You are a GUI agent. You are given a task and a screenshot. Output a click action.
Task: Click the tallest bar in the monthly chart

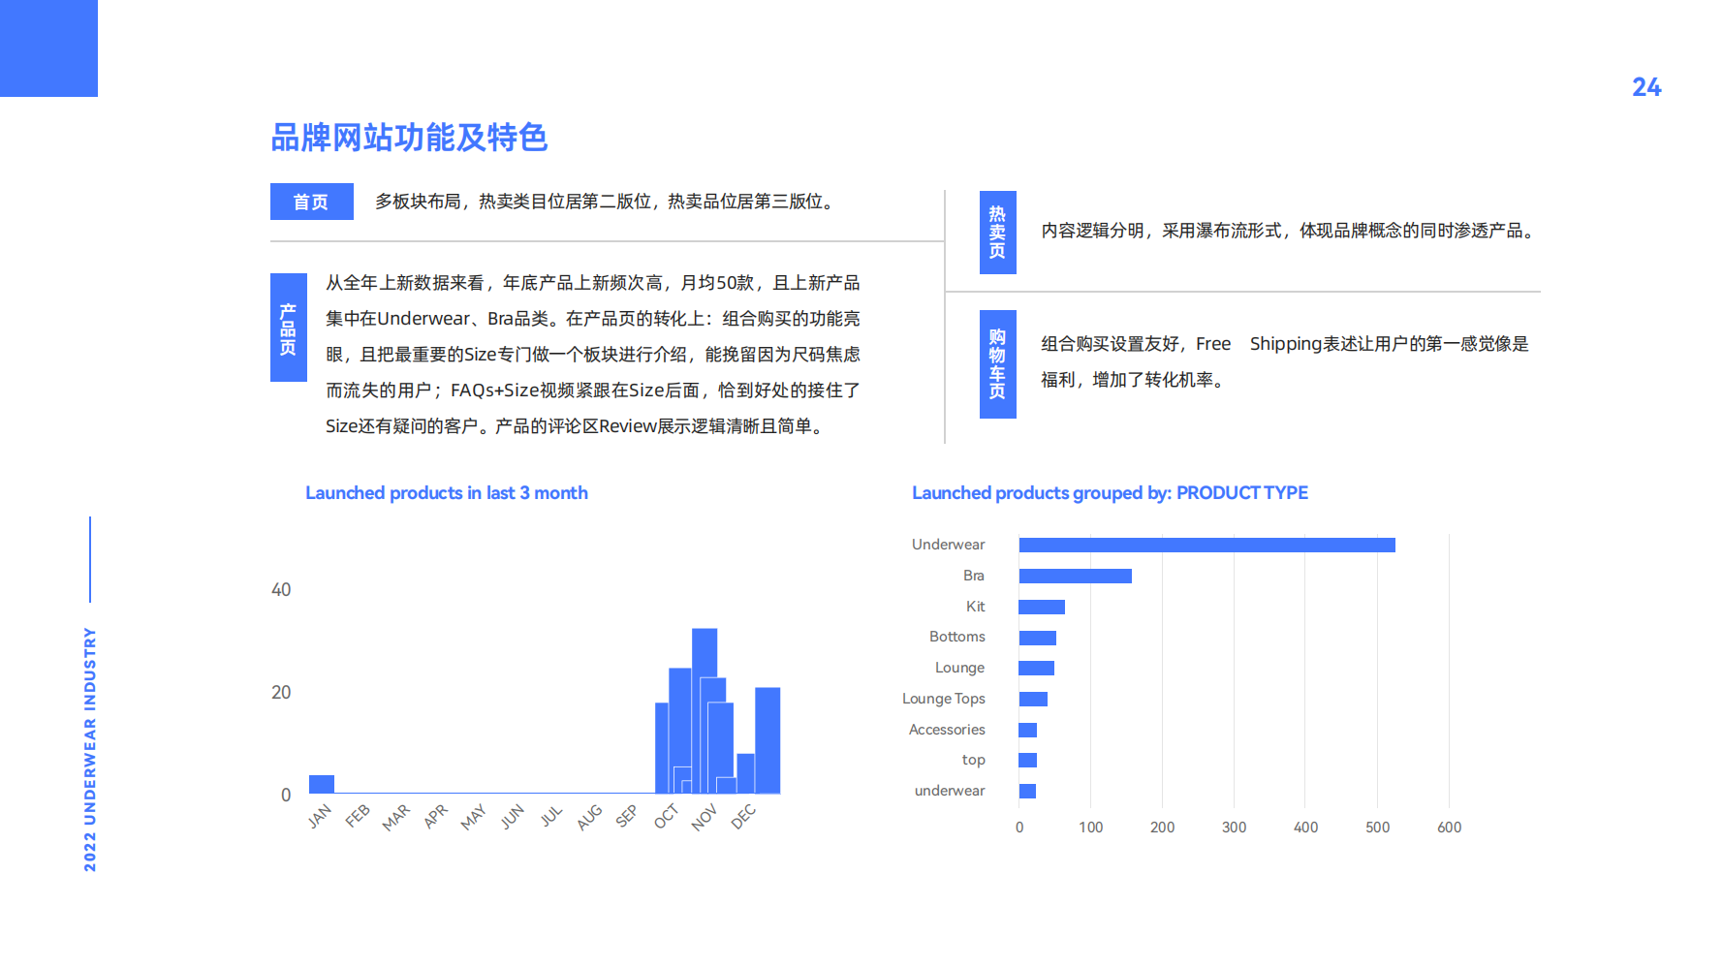pos(705,652)
